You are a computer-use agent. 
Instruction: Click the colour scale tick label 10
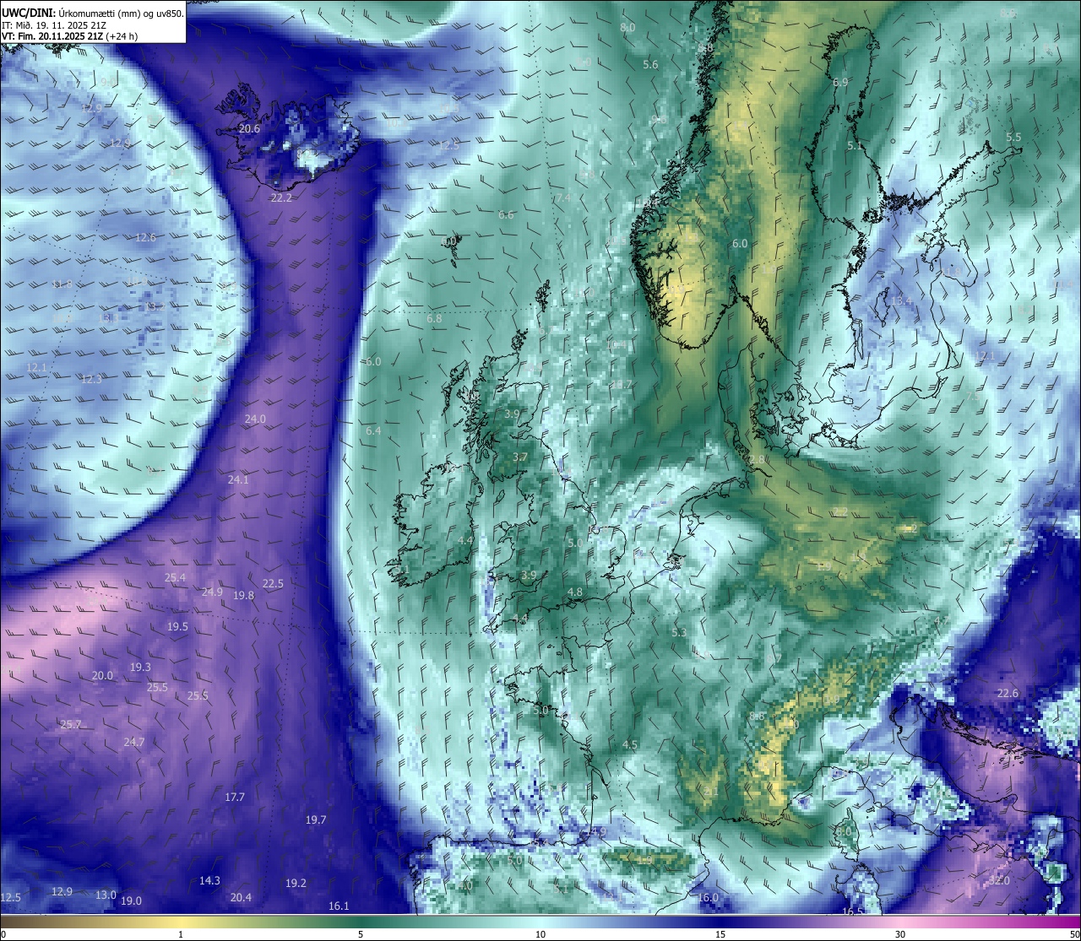coord(540,934)
